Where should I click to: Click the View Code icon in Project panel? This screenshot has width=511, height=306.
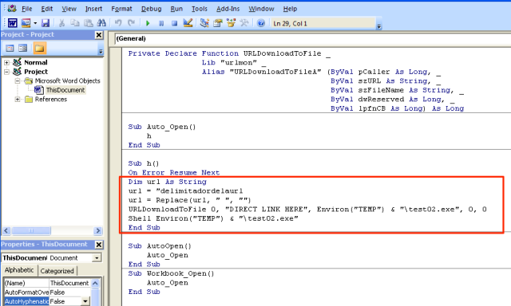(x=10, y=48)
